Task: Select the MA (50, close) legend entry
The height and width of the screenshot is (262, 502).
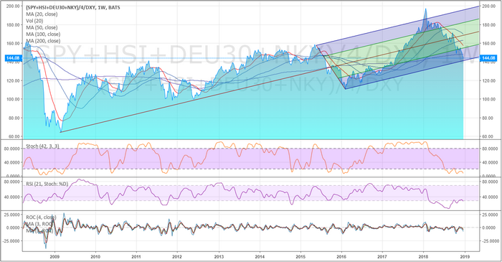Action: click(42, 27)
